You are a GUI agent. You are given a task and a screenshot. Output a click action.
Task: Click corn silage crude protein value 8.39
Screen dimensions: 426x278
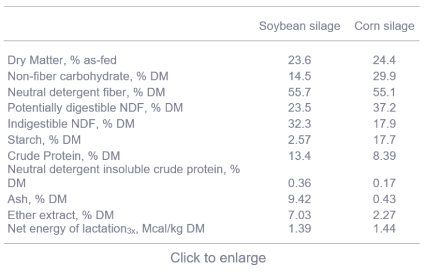tap(384, 156)
